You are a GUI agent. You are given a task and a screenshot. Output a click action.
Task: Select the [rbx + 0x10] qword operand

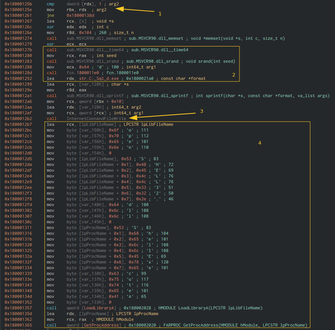click(x=109, y=101)
